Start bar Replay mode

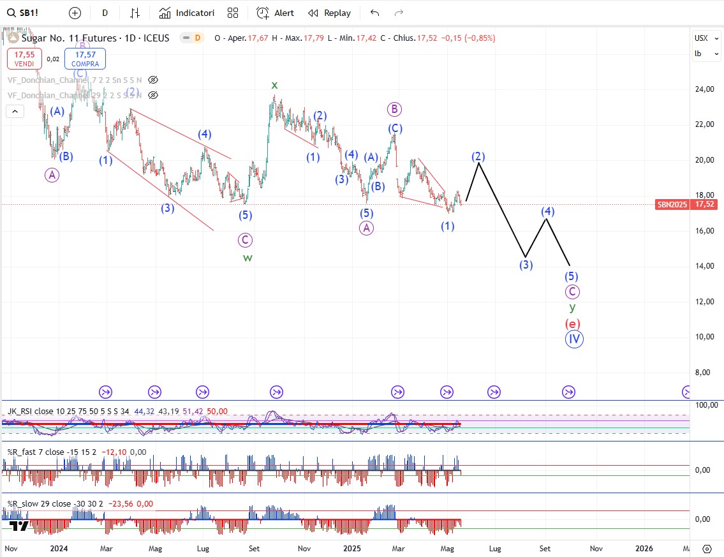tap(330, 13)
